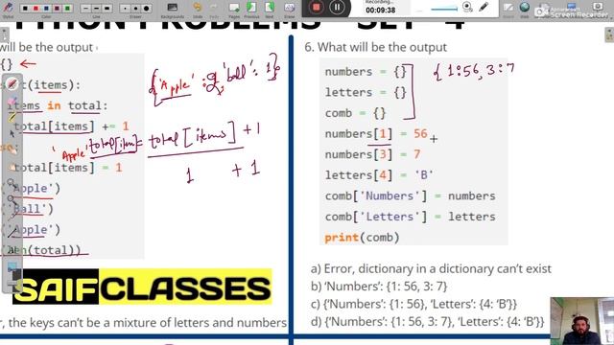Click the board icon left of globe

click(x=508, y=8)
